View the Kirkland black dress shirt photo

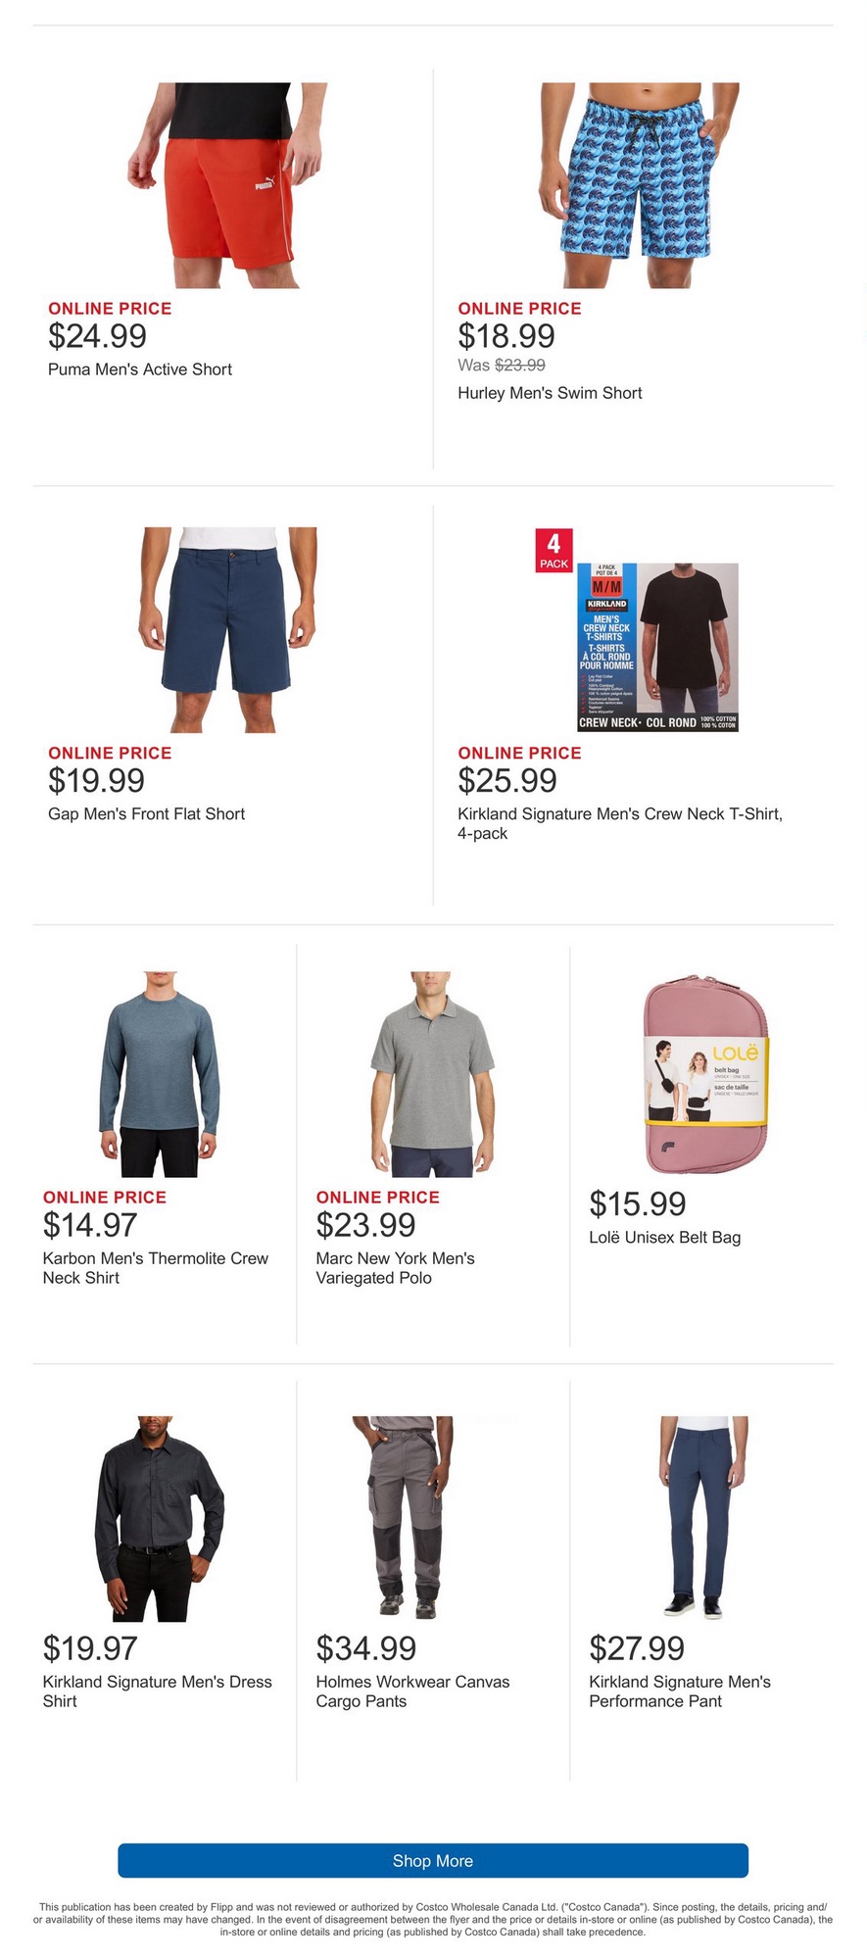160,1518
